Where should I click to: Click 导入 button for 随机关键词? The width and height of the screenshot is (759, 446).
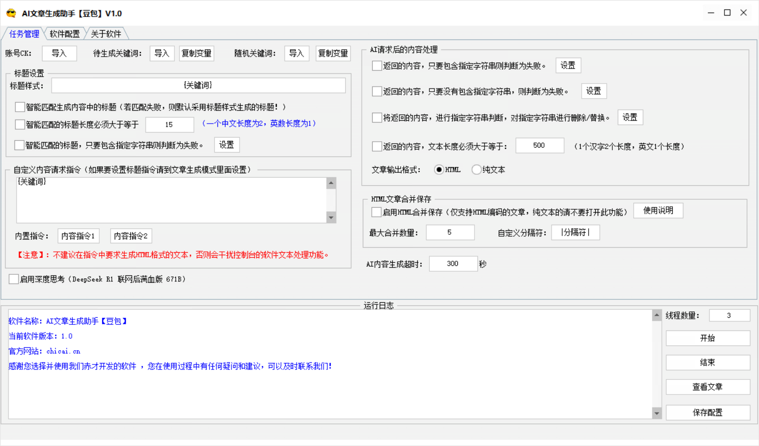(297, 53)
